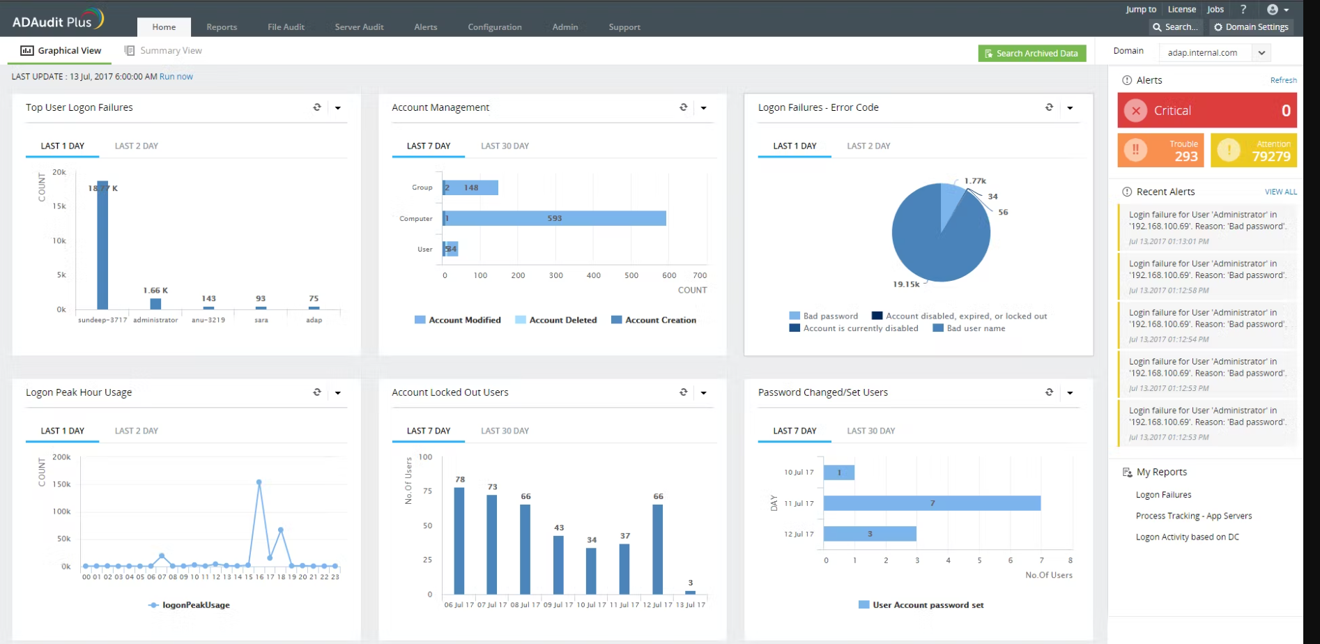Open the Server Audit tab
The image size is (1320, 644).
coord(359,27)
